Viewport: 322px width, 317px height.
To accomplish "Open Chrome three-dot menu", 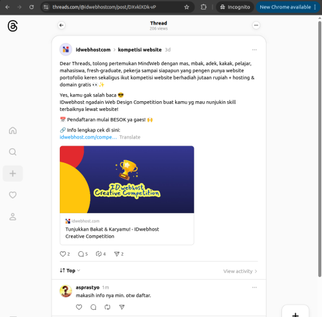I will (x=315, y=7).
